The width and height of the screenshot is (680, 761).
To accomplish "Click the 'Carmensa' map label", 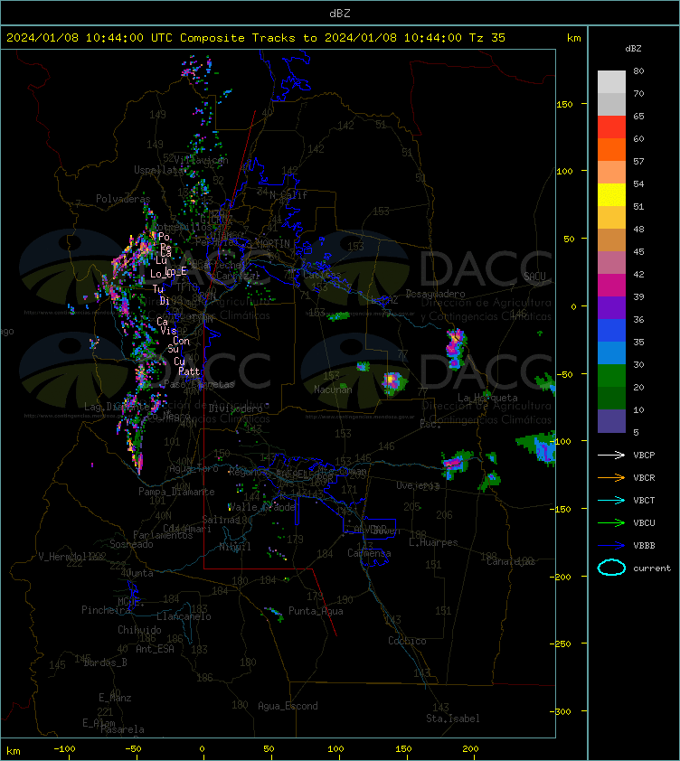I will point(369,553).
